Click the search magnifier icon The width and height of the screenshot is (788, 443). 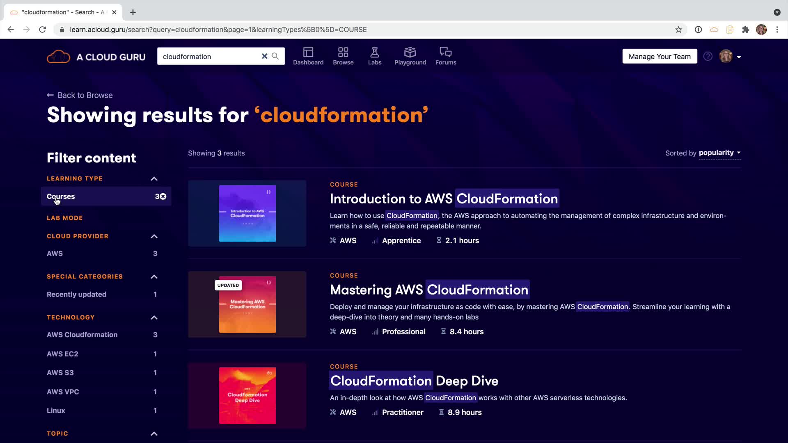[x=275, y=56]
